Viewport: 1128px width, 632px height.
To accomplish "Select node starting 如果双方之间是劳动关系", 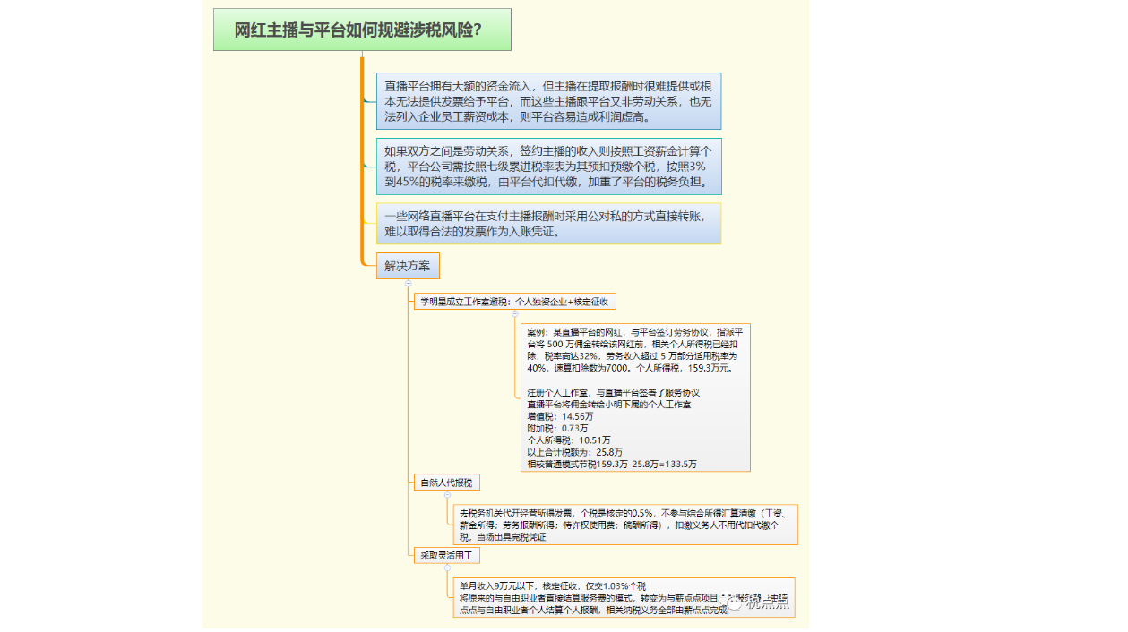I will coord(548,167).
